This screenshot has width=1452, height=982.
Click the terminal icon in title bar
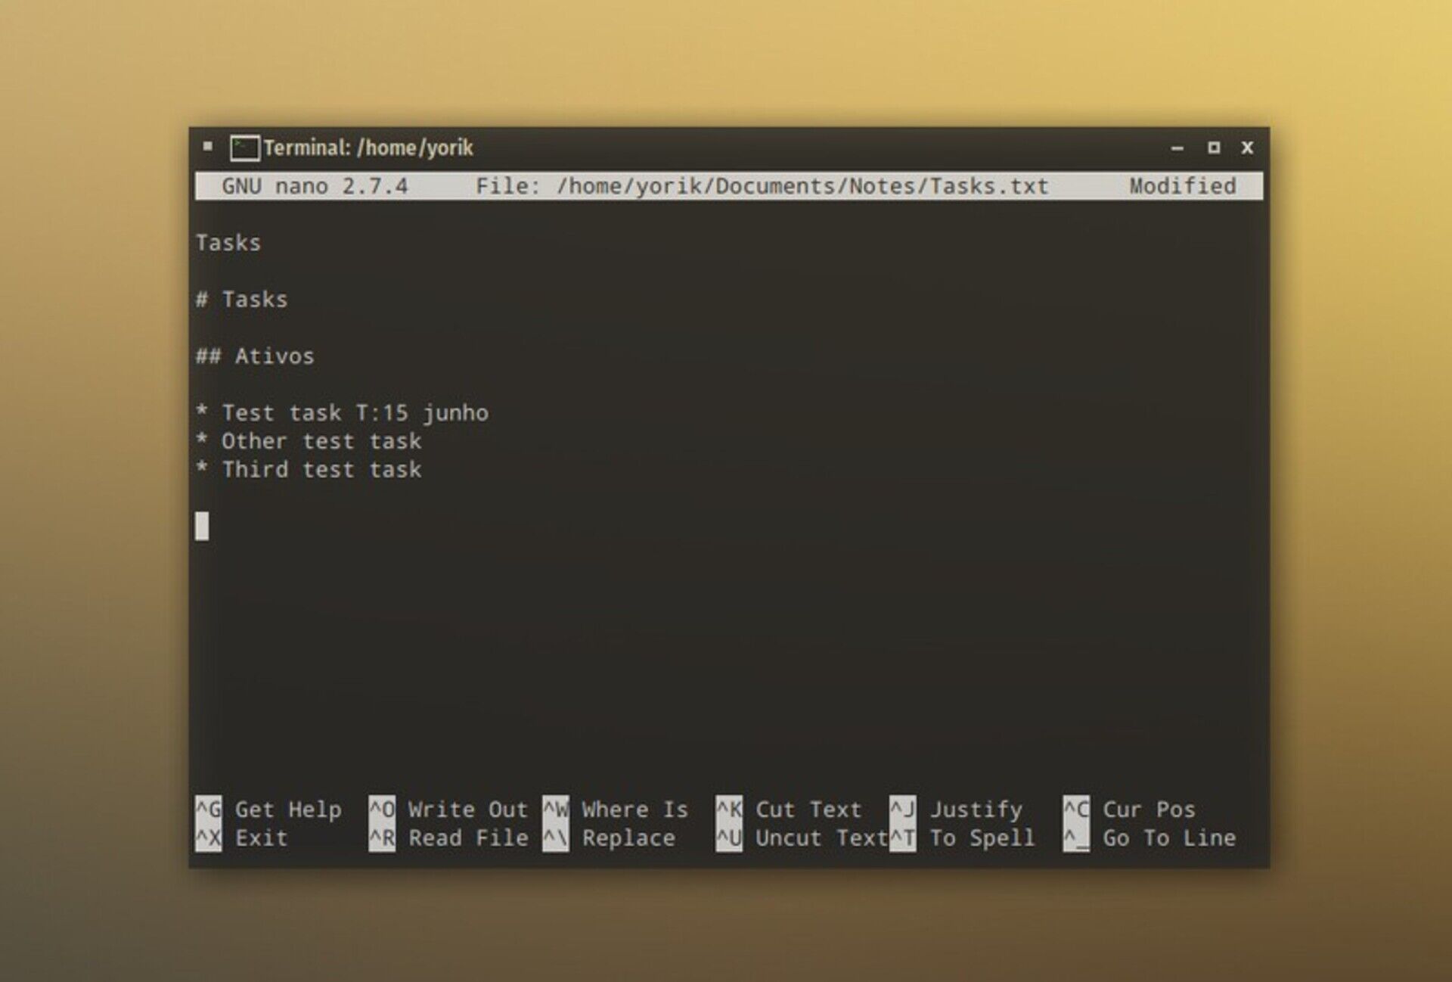click(x=244, y=148)
